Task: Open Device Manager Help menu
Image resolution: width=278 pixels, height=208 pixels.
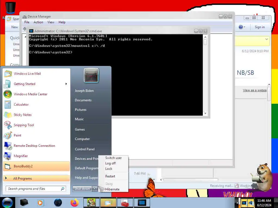Action: point(62,22)
